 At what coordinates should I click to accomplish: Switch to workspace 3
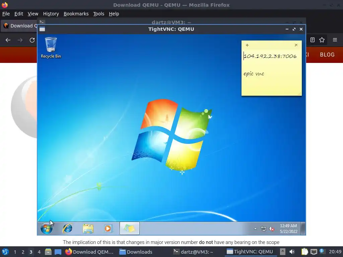[x=31, y=252]
